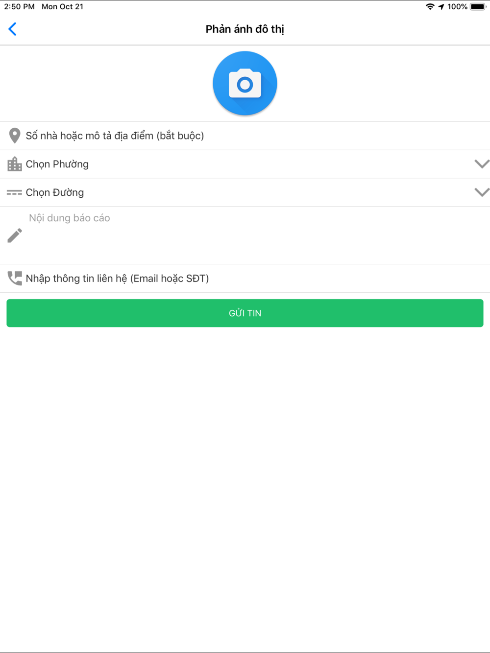Tap the clock time in status bar

click(19, 7)
